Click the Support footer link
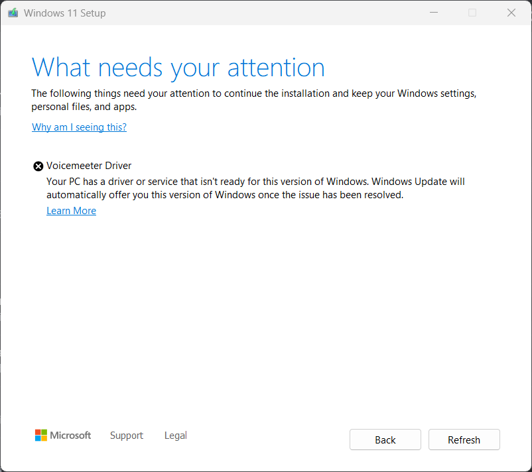Viewport: 532px width, 472px height. click(126, 436)
